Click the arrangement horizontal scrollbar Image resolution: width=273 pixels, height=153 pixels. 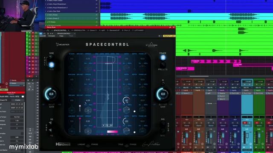tap(199, 76)
